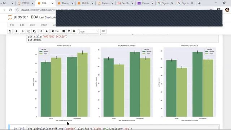Reload the page in browser
The image size is (231, 130).
tap(10, 10)
